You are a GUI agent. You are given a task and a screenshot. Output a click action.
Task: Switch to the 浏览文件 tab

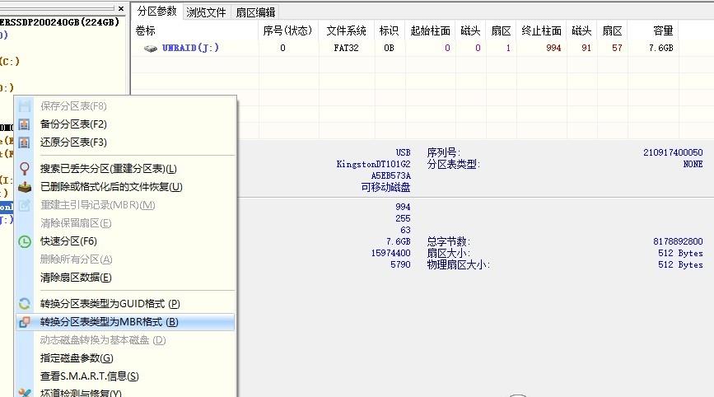[x=206, y=12]
